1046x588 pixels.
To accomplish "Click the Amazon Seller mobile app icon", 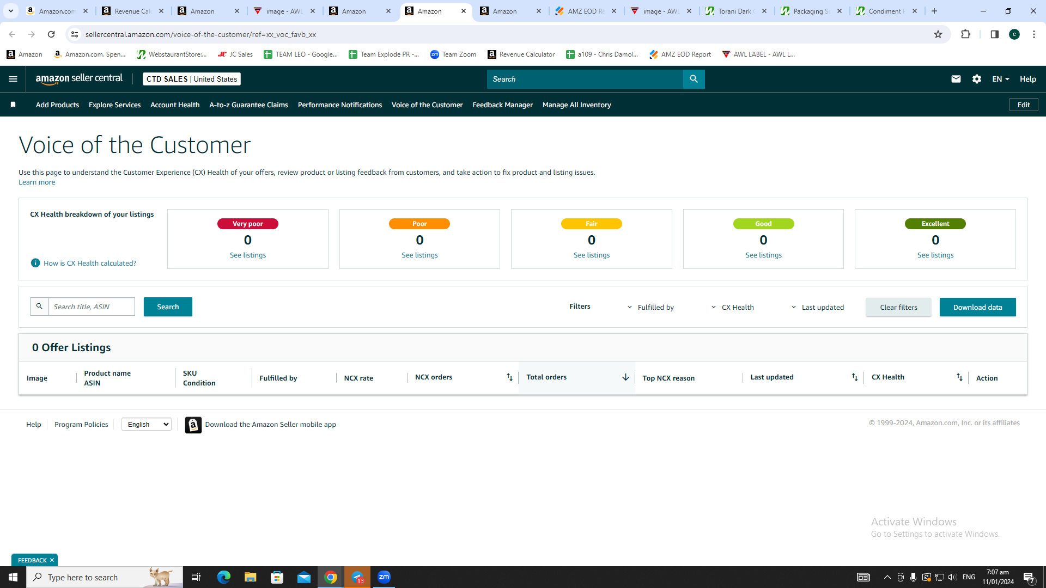I will click(193, 425).
